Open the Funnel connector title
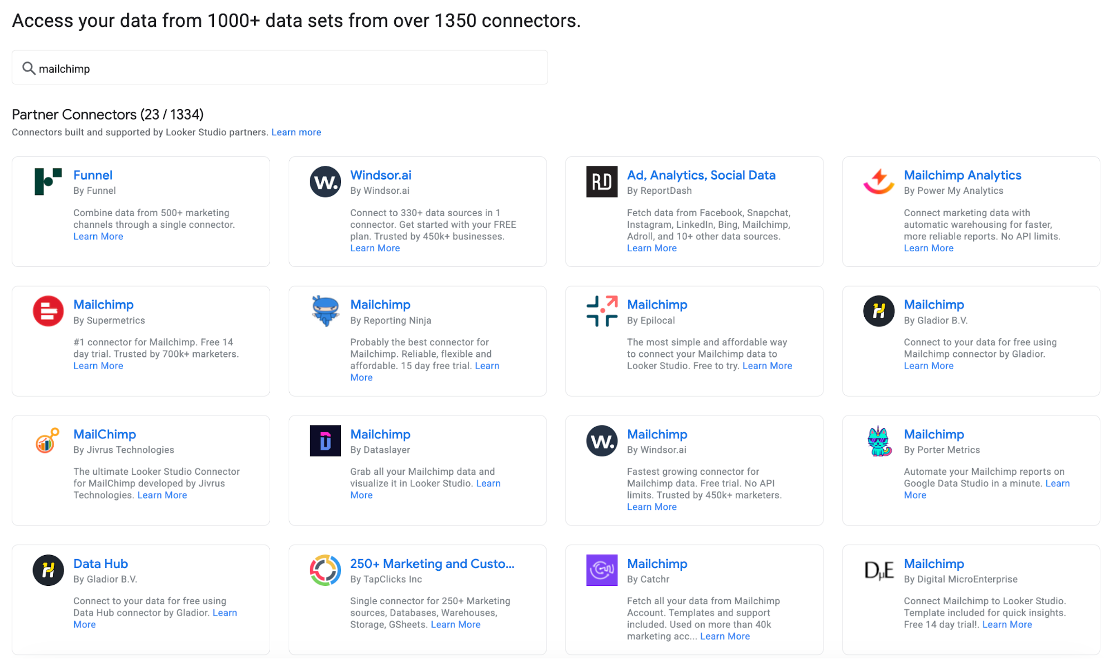 [x=93, y=175]
